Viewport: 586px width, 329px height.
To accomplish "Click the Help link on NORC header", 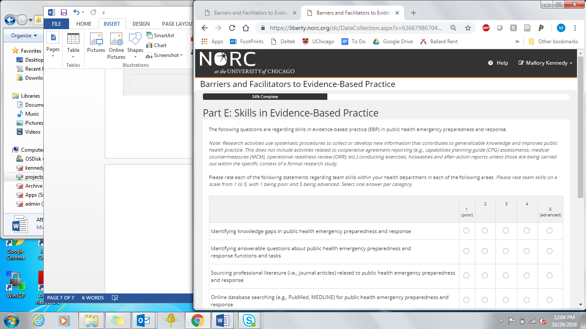I will (498, 63).
